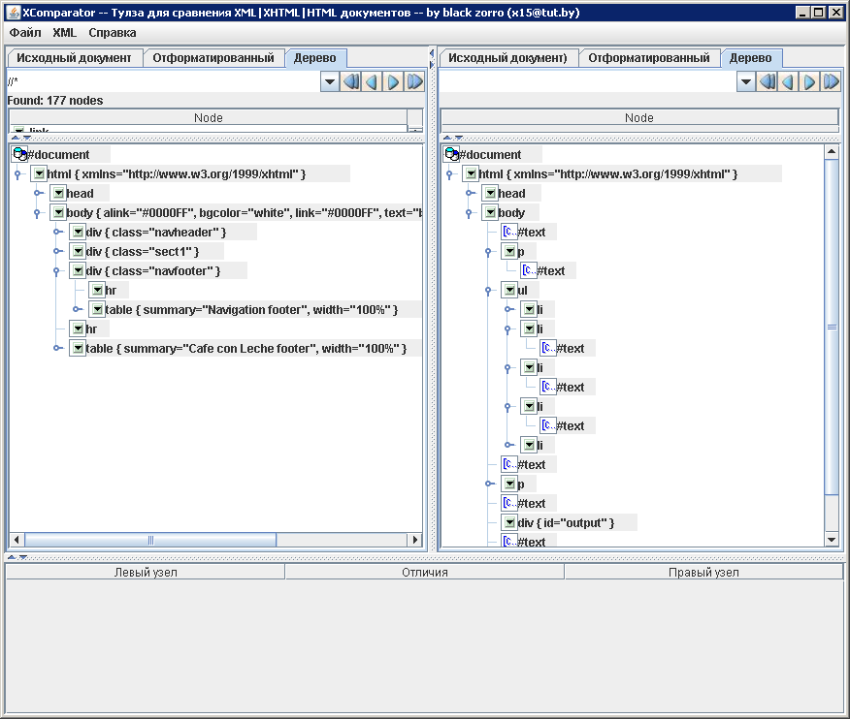
Task: Click the left tree horizontal scrollbar
Action: (x=150, y=540)
